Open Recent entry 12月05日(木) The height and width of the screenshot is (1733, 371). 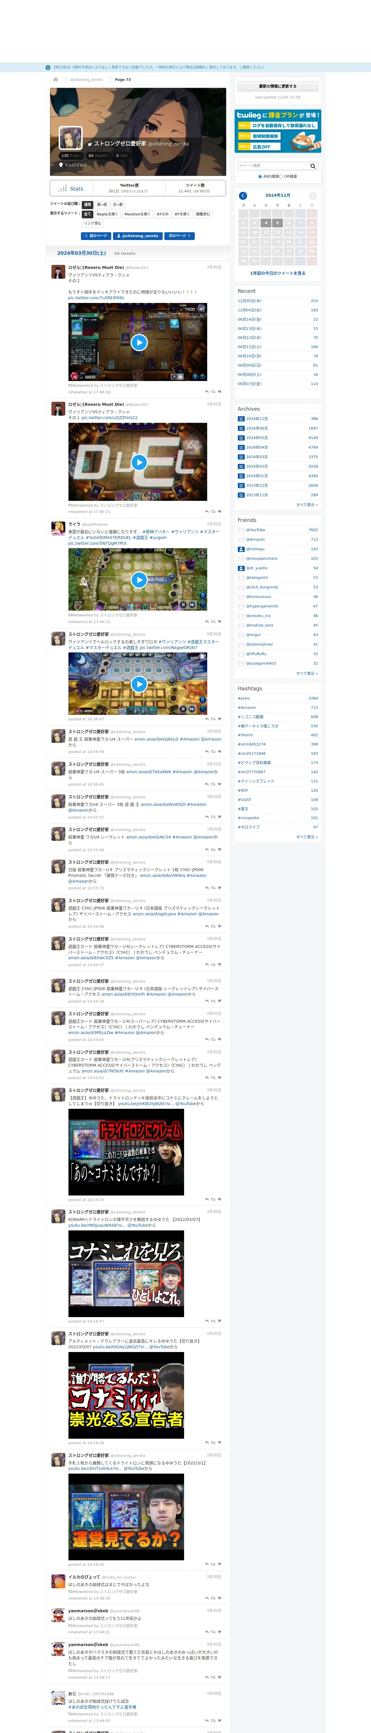pyautogui.click(x=250, y=301)
